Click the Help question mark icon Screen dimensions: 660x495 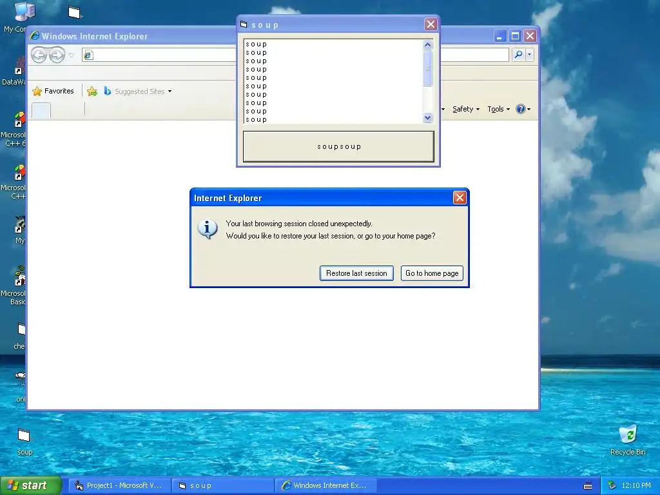(x=521, y=109)
